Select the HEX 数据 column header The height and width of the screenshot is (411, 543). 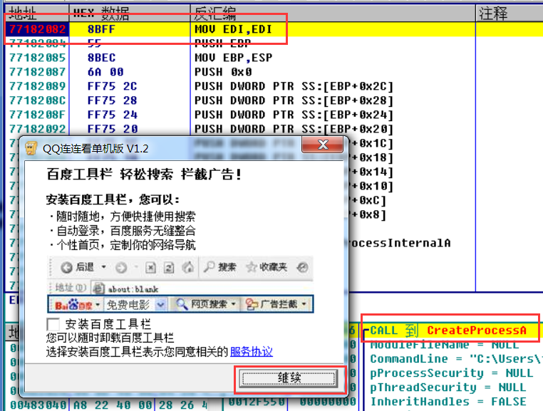click(130, 14)
